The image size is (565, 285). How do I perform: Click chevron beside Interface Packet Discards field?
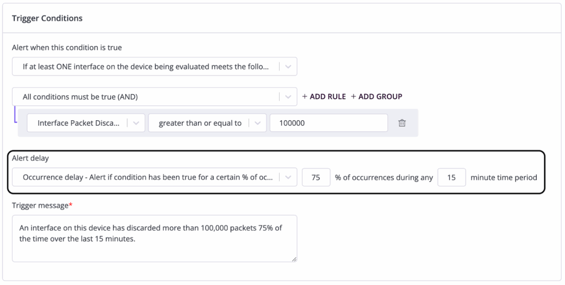[136, 123]
